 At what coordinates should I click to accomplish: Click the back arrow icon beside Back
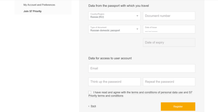point(89,106)
